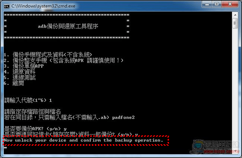242x158 pixels.
Task: Click the adb備份與還原工具程序 header text
Action: 68,26
